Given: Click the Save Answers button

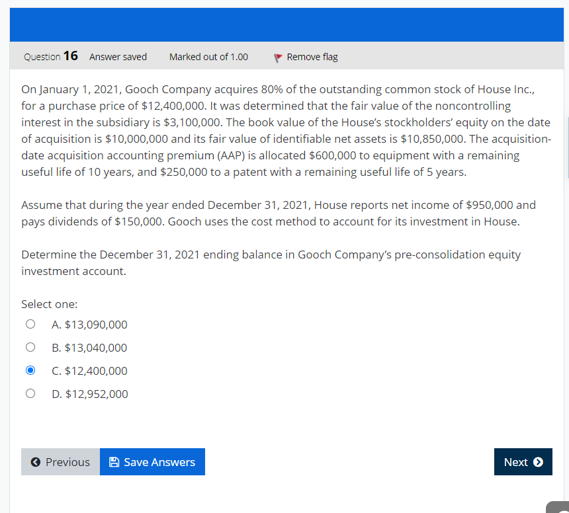Looking at the screenshot, I should [x=152, y=461].
